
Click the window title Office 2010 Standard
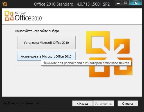point(72,4)
